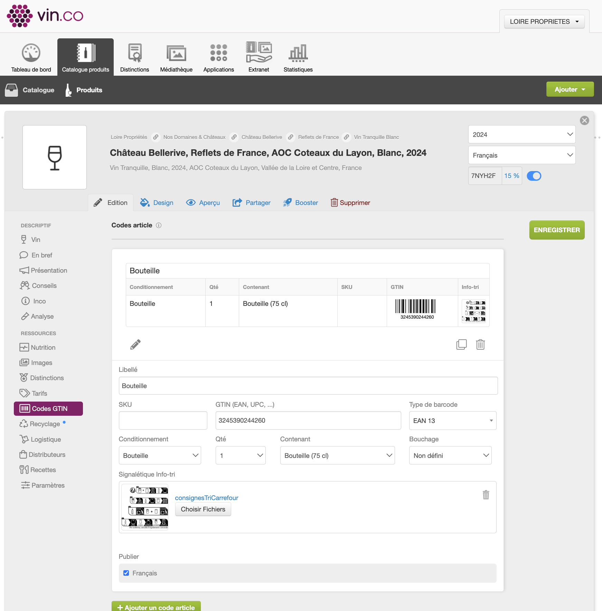
Task: Click link icon after Reflets de France
Action: pos(346,137)
